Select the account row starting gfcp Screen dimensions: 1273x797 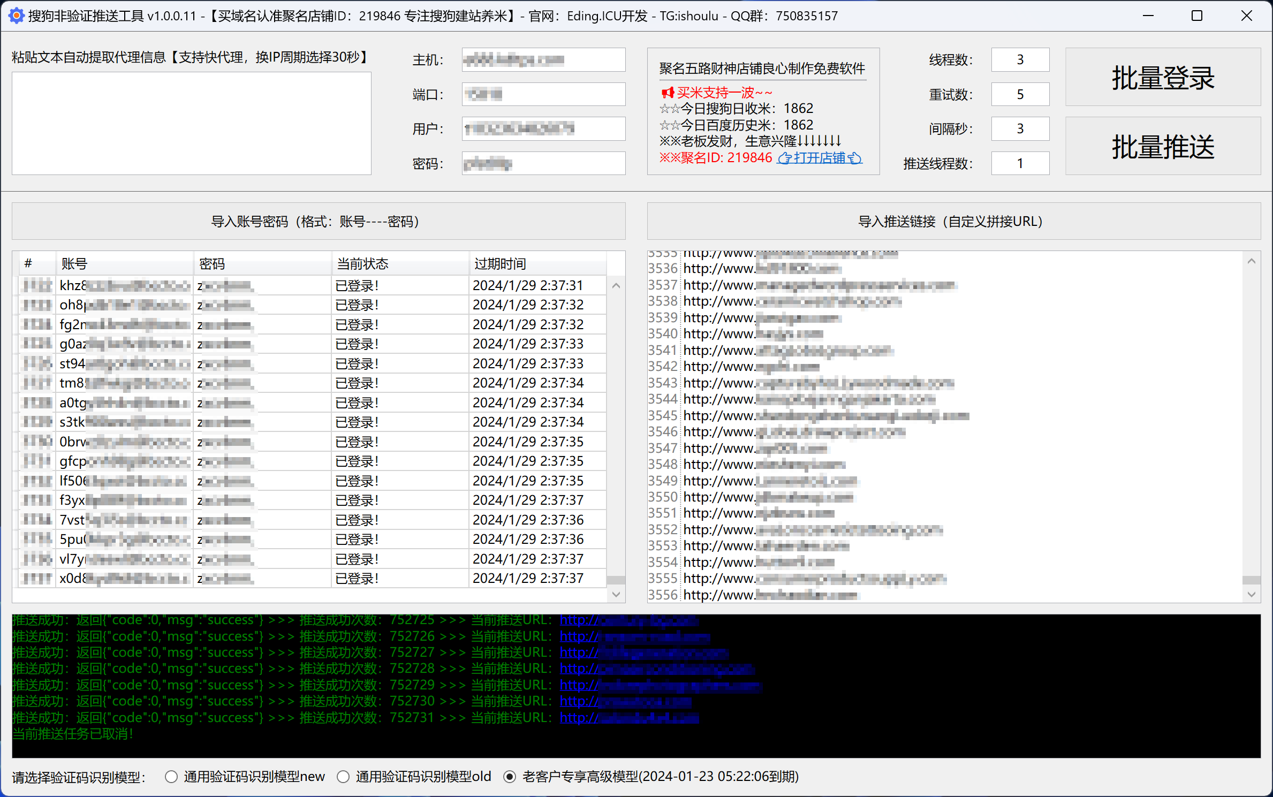[x=313, y=461]
